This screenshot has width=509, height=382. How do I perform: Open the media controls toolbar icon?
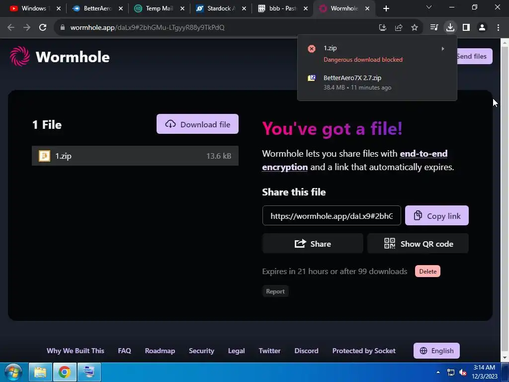click(x=434, y=28)
